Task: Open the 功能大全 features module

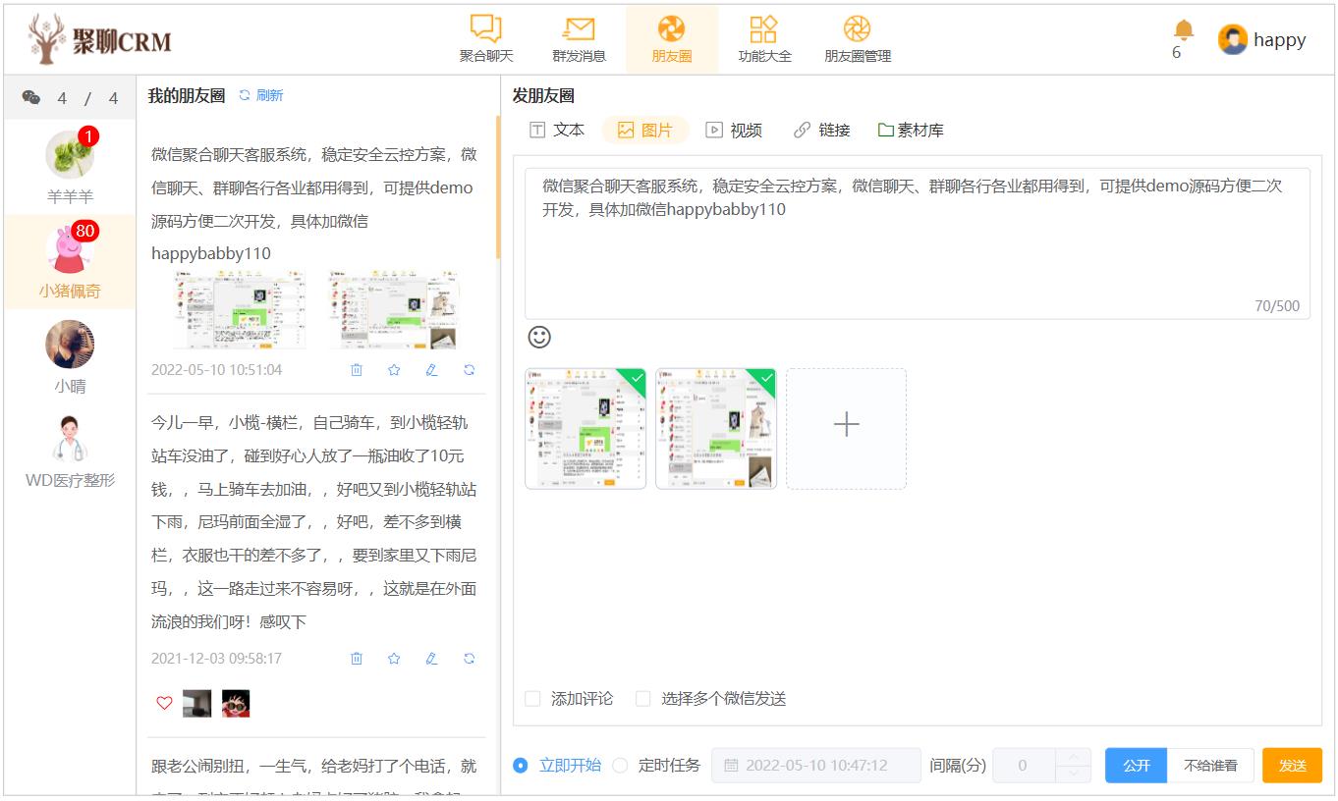Action: point(764,39)
